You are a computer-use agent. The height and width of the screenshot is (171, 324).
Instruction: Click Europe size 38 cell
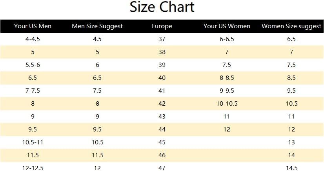162,52
